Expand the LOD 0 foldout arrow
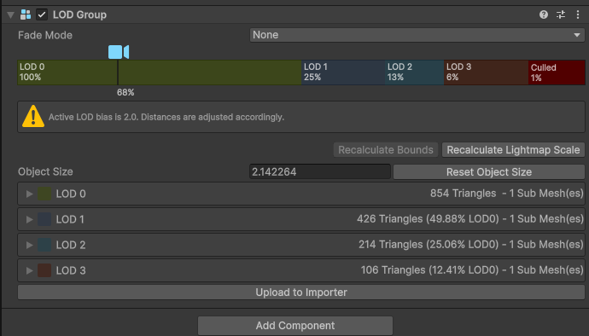The width and height of the screenshot is (589, 336). tap(29, 194)
